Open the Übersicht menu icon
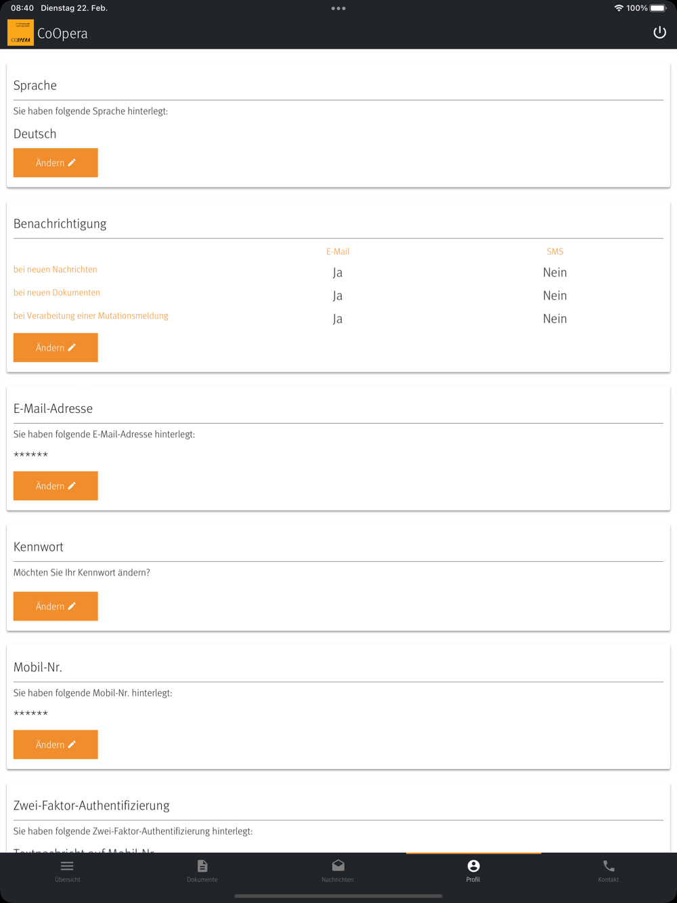The height and width of the screenshot is (903, 677). [67, 866]
